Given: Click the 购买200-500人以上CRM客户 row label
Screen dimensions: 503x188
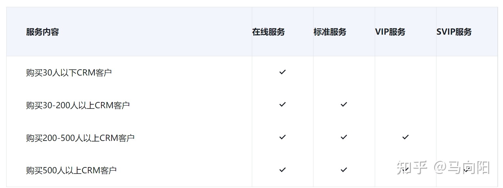Looking at the screenshot, I should 80,138.
